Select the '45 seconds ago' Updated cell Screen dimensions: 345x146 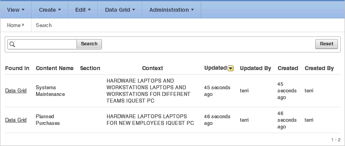click(x=217, y=91)
